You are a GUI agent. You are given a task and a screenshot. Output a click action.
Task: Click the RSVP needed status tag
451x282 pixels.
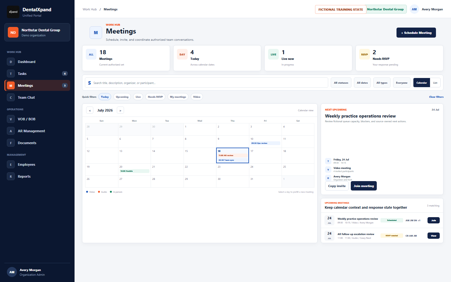(x=392, y=236)
